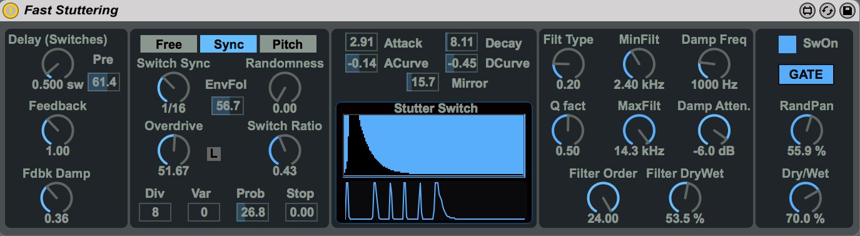The height and width of the screenshot is (236, 860).
Task: Select the Free mode tab
Action: 168,44
